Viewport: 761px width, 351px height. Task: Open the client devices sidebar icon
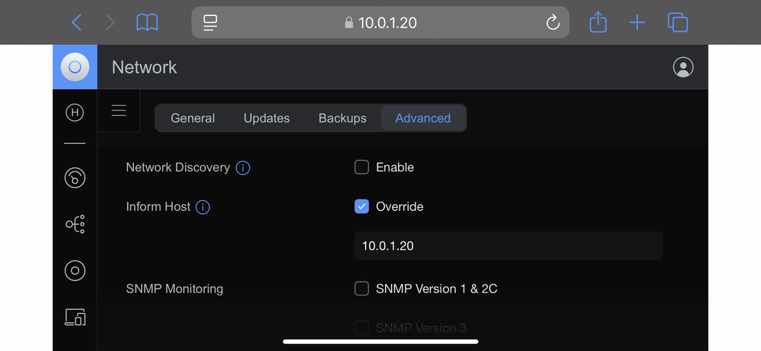tap(75, 317)
